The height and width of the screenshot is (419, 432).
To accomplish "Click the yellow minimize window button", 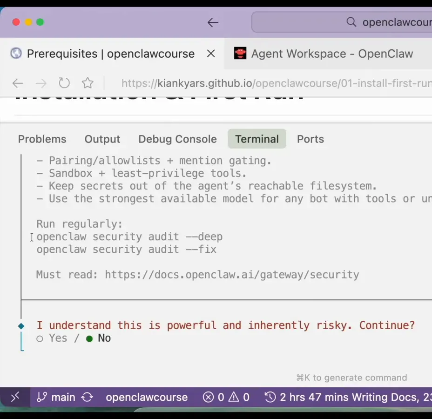I will click(28, 22).
